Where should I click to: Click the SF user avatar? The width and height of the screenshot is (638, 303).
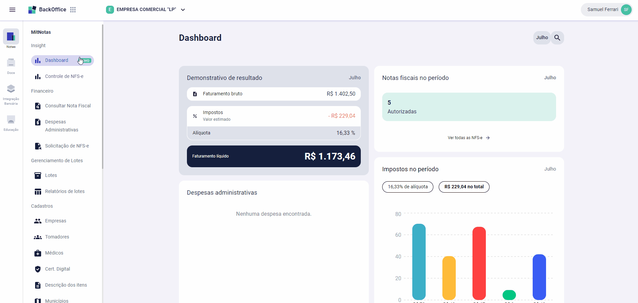(x=626, y=10)
